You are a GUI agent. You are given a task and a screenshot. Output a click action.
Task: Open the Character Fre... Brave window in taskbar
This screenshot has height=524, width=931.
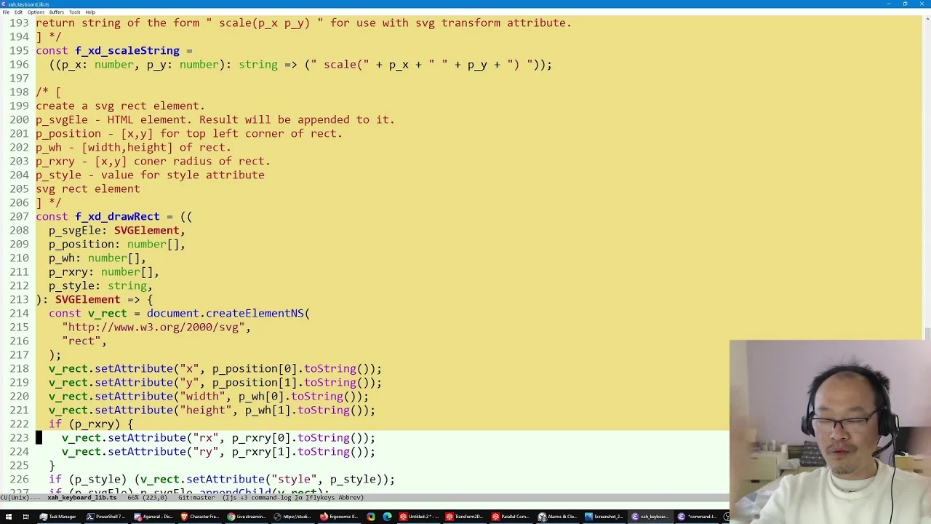[x=199, y=517]
